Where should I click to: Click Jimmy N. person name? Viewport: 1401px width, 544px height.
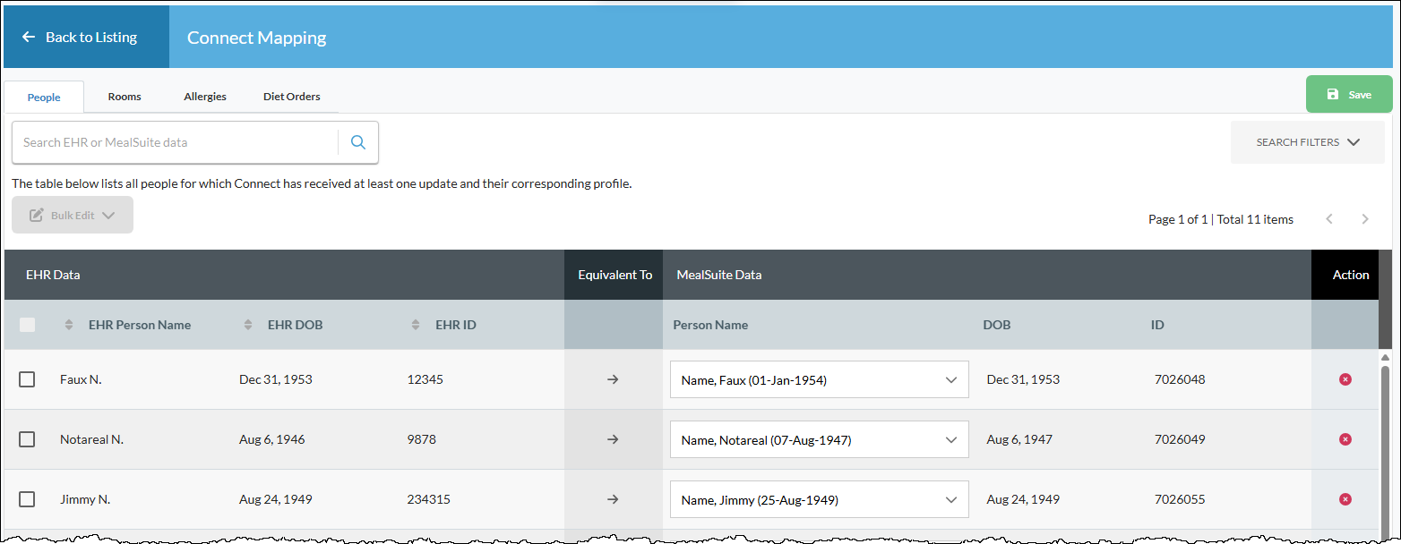(x=85, y=499)
